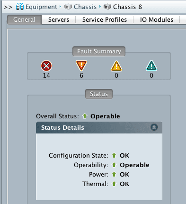This screenshot has width=186, height=204.
Task: Click the Overall Status Operable value
Action: pos(105,116)
